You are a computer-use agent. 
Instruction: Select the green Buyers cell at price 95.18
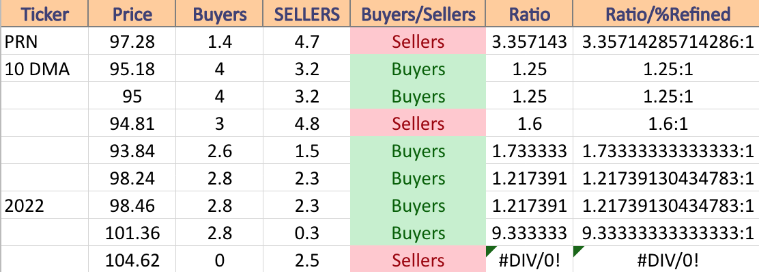tap(418, 68)
